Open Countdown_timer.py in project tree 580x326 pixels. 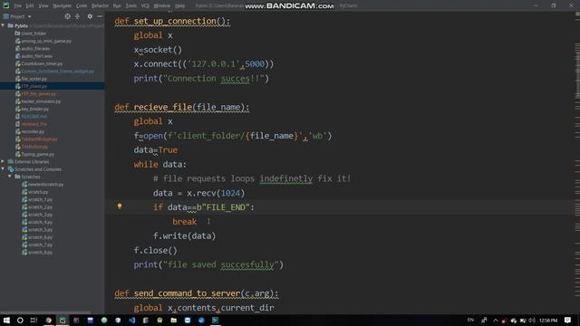coord(42,63)
